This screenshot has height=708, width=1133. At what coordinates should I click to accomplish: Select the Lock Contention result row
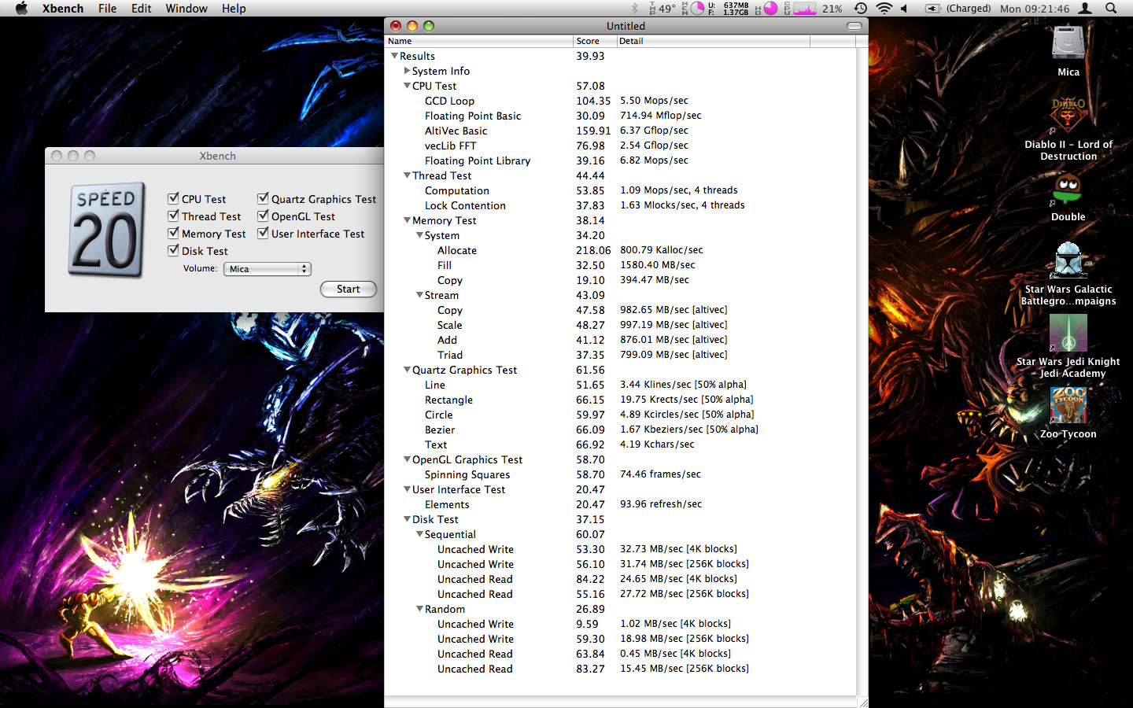620,205
